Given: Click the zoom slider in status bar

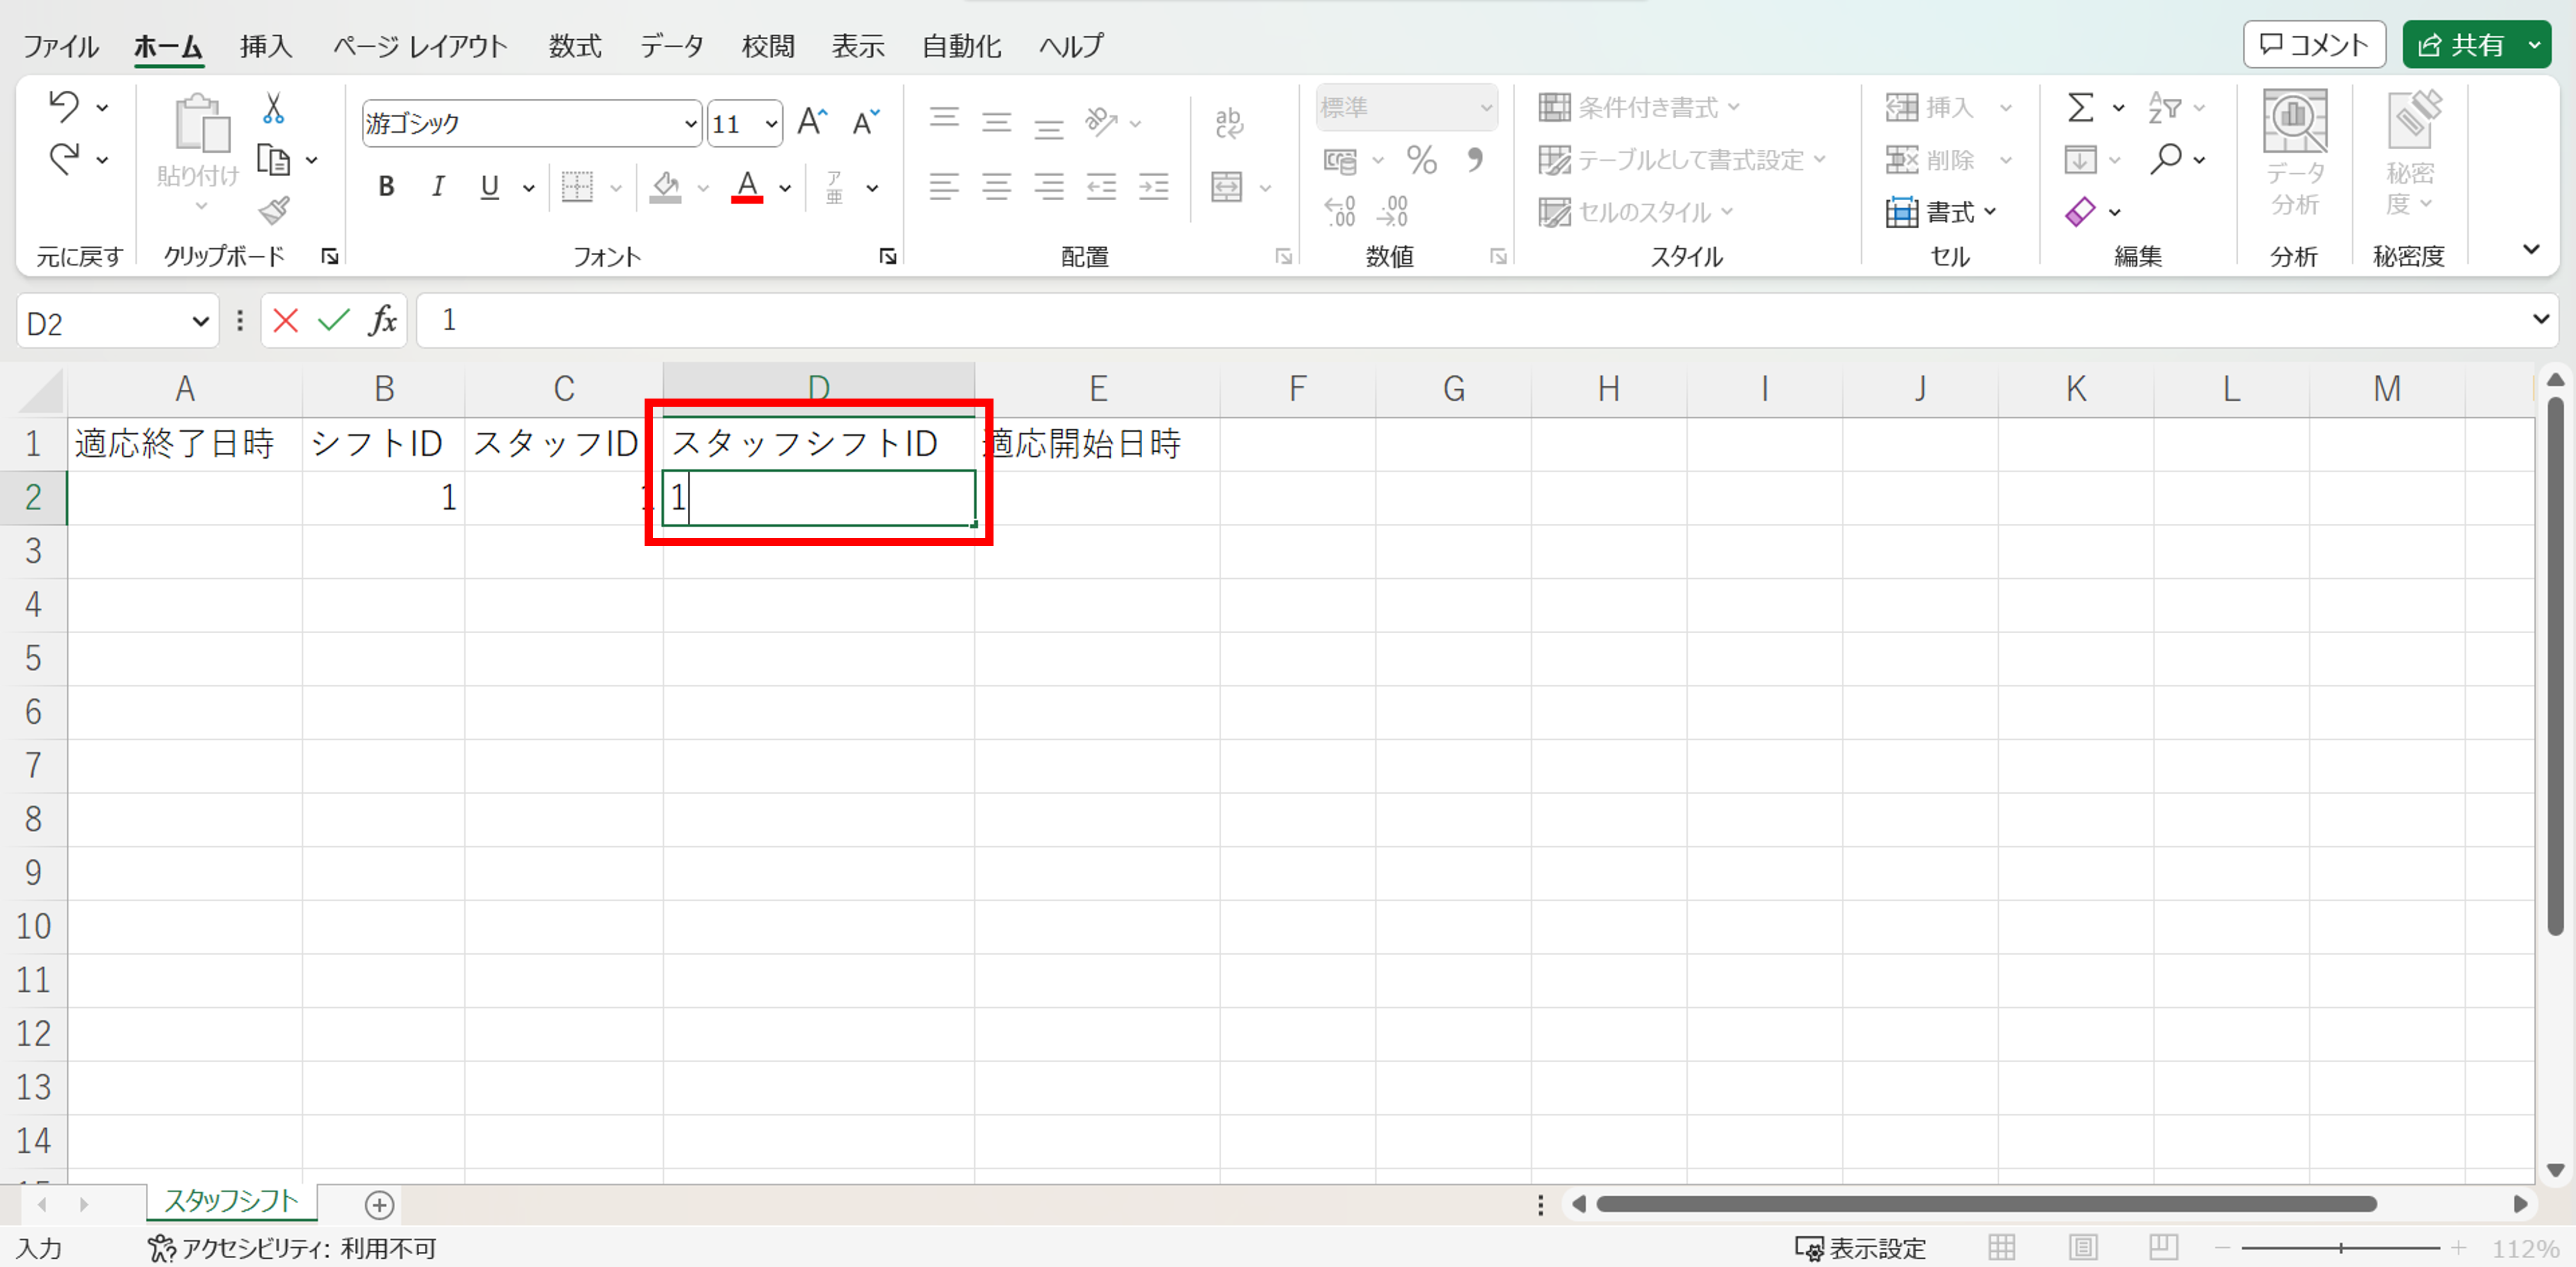Looking at the screenshot, I should coord(2341,1248).
